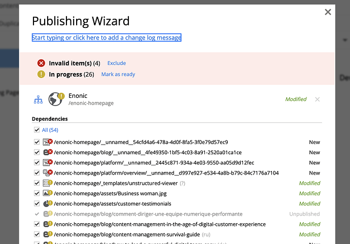350x244 pixels.
Task: Select platform/overview/__unnamed__d997e927 path text
Action: click(166, 173)
